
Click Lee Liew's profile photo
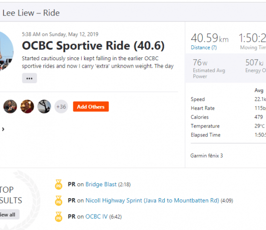[x=6, y=51]
